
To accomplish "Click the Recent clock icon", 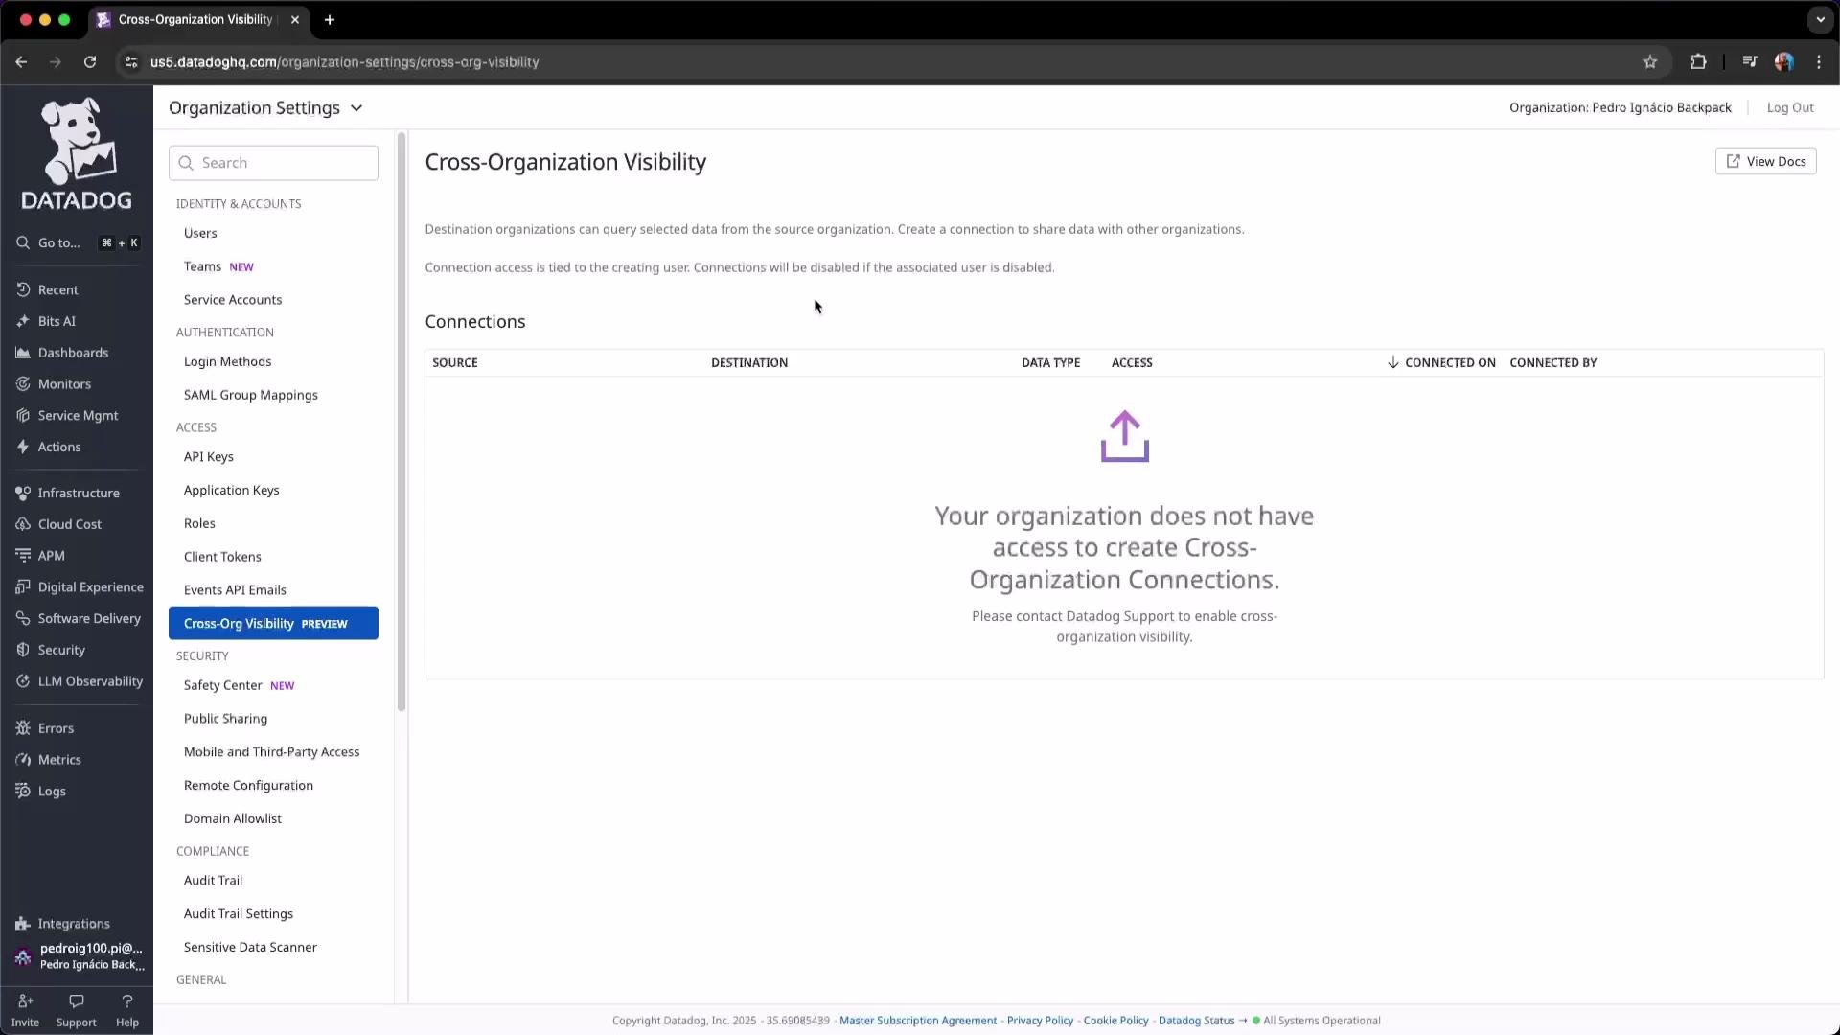I will pos(23,289).
